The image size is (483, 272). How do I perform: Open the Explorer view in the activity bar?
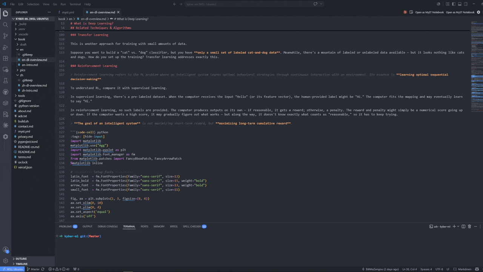tap(5, 14)
